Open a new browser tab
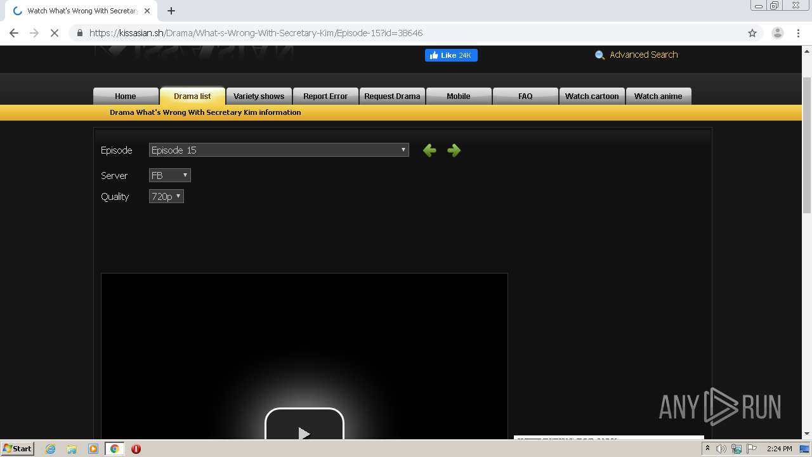The height and width of the screenshot is (457, 812). (171, 11)
